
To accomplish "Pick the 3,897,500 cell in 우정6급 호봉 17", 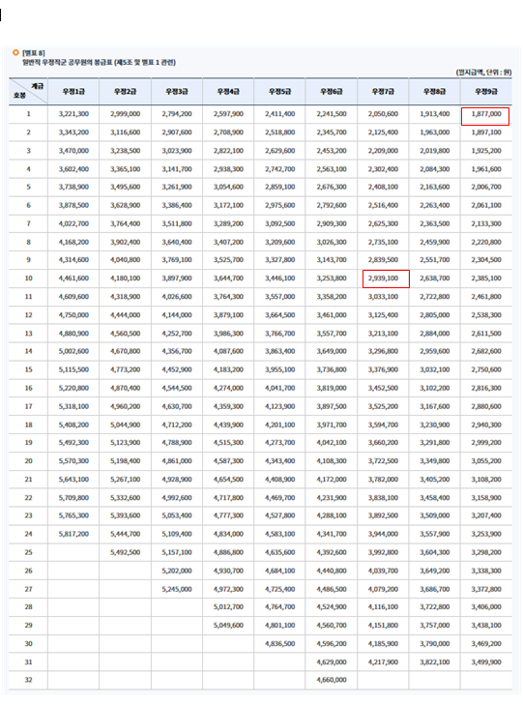I will (332, 406).
